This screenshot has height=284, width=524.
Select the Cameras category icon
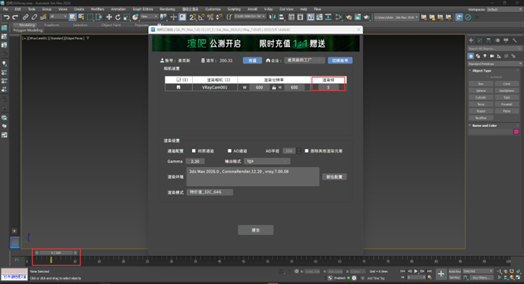(492, 56)
